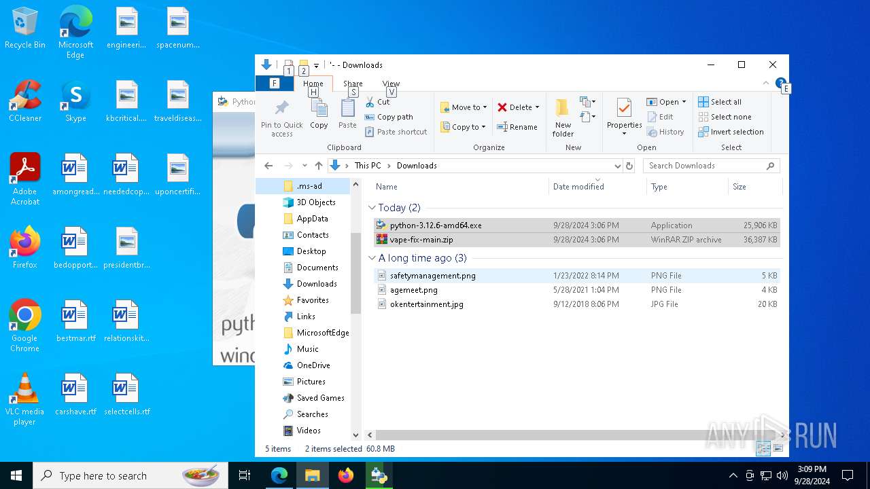Go back in Explorer navigation
This screenshot has height=489, width=870.
pos(268,166)
